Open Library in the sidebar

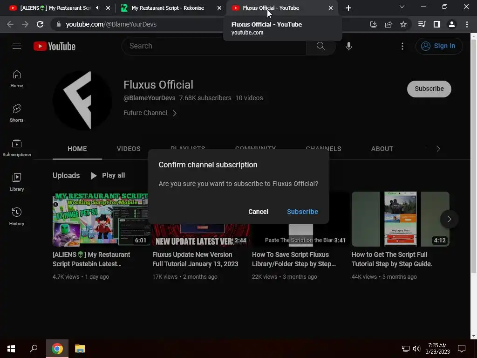[17, 182]
